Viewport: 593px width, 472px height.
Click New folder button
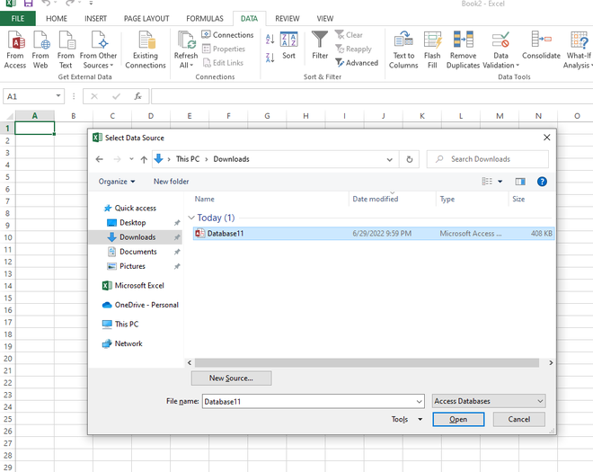click(x=171, y=182)
